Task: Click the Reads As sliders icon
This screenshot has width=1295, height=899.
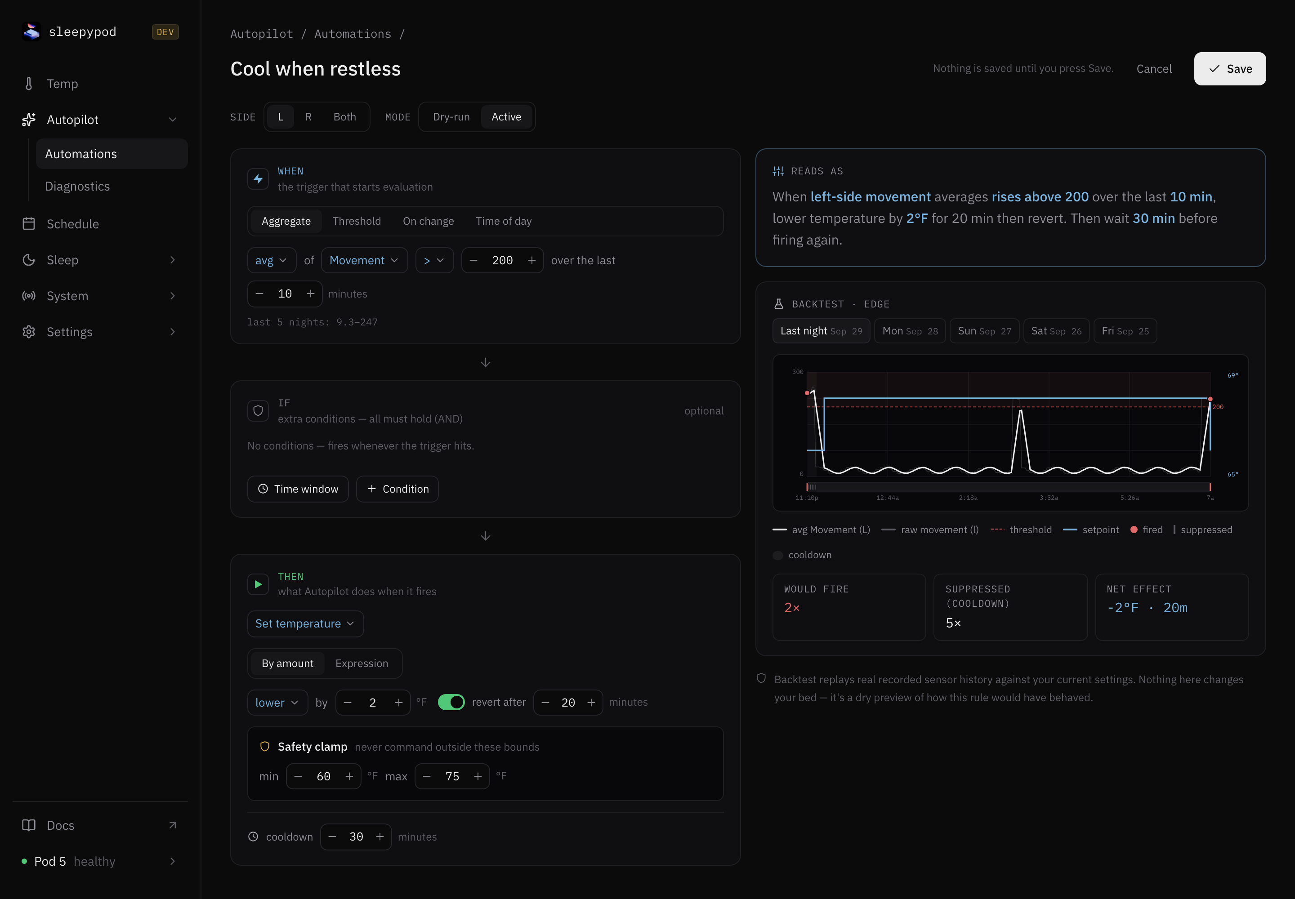Action: [778, 171]
